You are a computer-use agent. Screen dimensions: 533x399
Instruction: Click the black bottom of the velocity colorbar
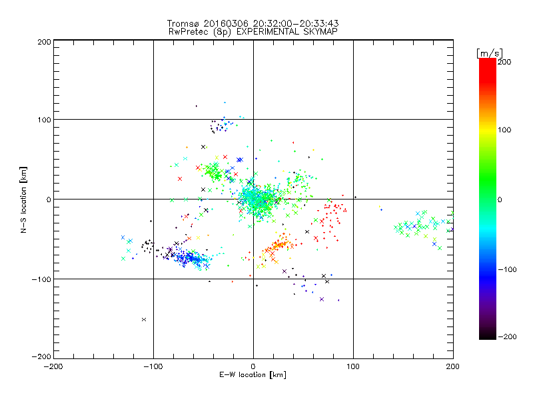[x=488, y=334]
